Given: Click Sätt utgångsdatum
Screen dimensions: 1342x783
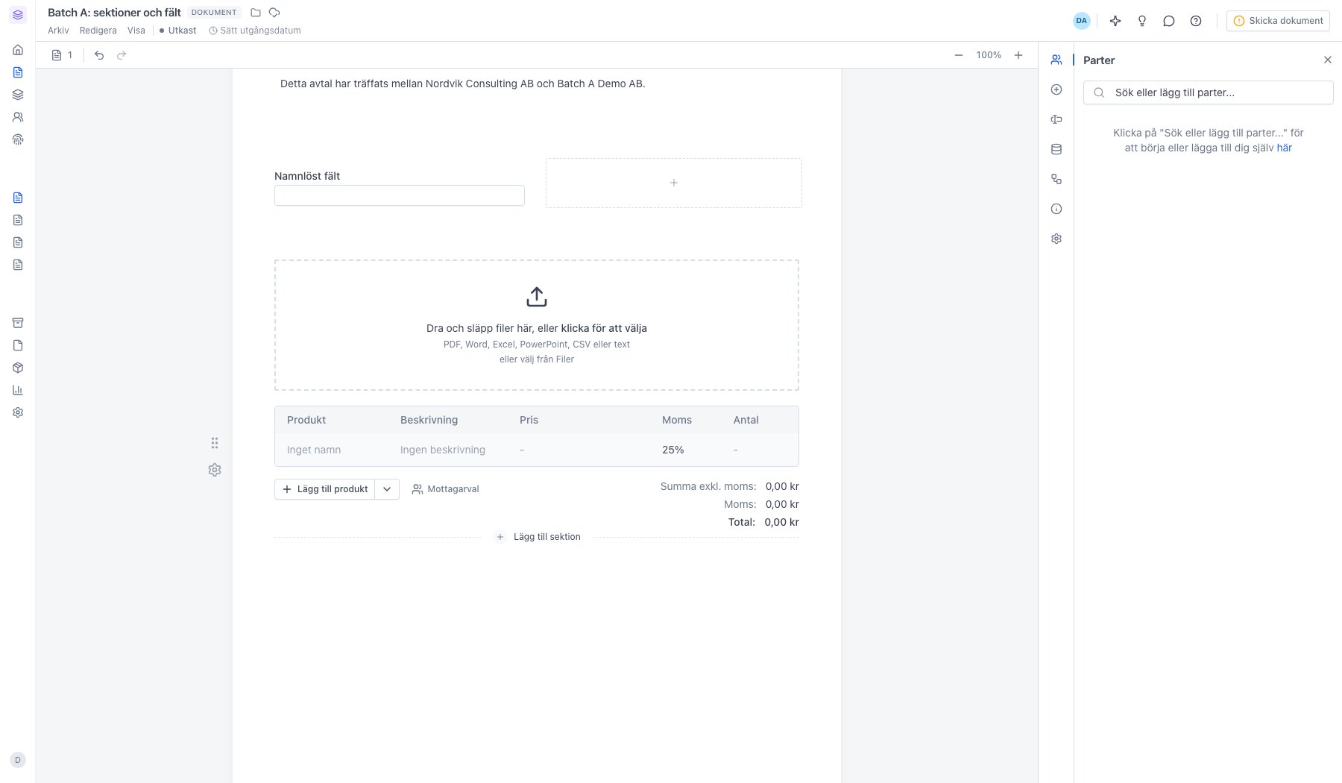Looking at the screenshot, I should [255, 31].
